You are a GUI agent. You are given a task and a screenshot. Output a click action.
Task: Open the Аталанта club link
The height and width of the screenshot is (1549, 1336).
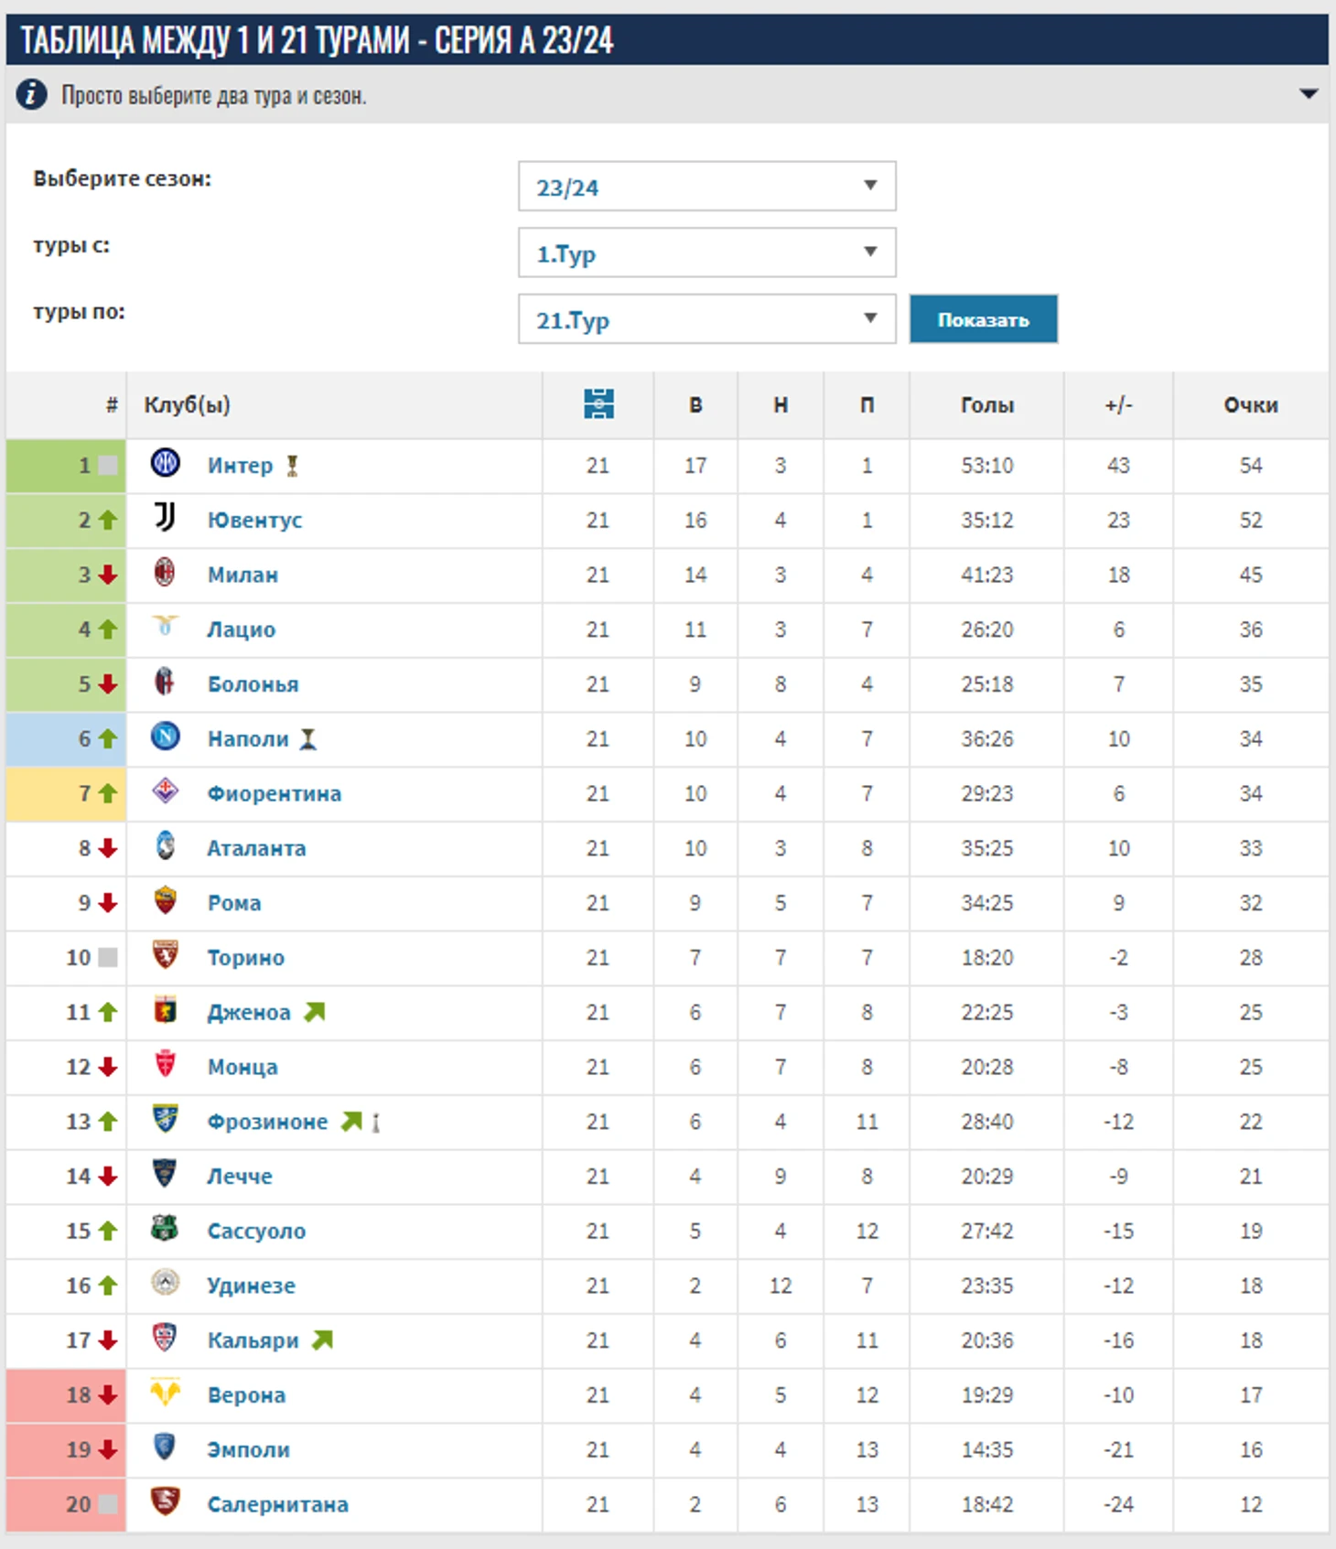[x=256, y=848]
